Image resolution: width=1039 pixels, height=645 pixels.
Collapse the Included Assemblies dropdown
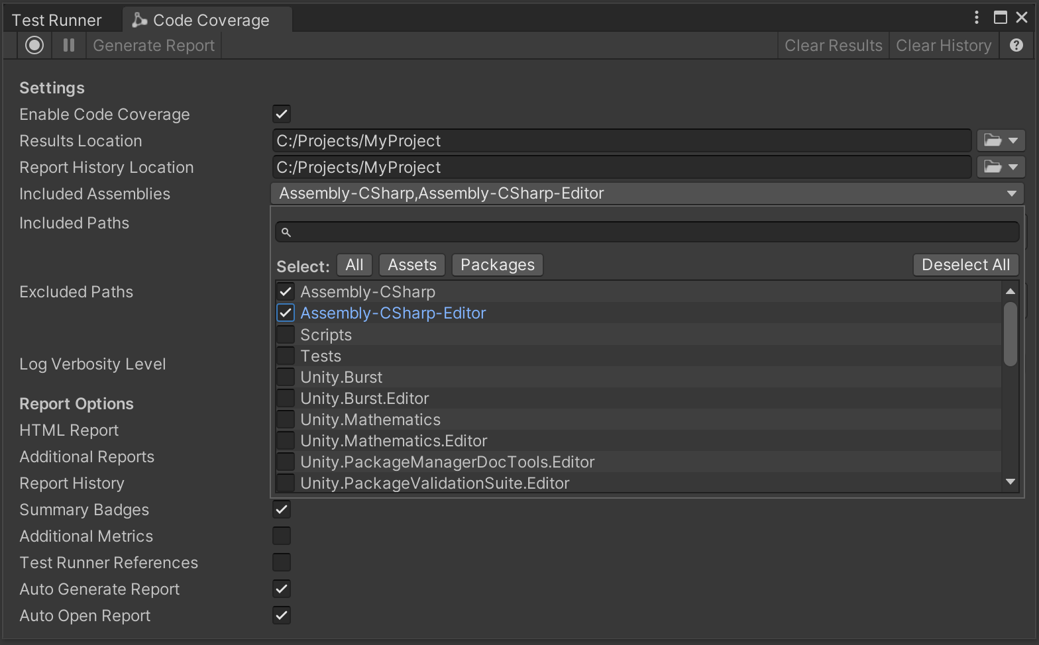coord(1011,193)
